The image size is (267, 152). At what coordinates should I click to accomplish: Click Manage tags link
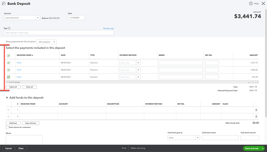pyautogui.click(x=108, y=28)
